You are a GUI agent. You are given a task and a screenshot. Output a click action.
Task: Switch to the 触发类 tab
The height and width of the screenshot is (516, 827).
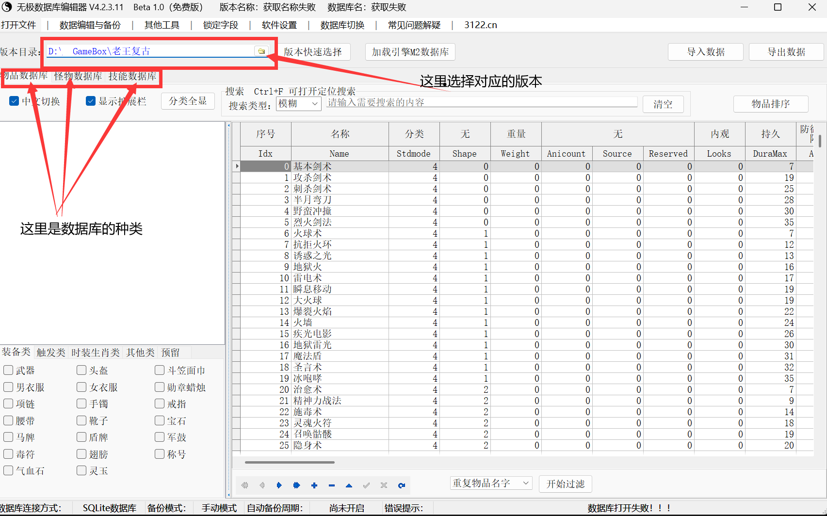pos(51,353)
